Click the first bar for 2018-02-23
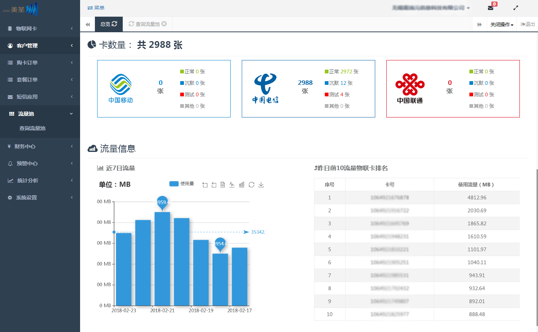 [124, 269]
